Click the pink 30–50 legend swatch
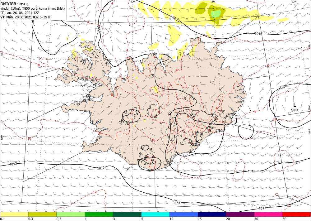 pos(269,214)
